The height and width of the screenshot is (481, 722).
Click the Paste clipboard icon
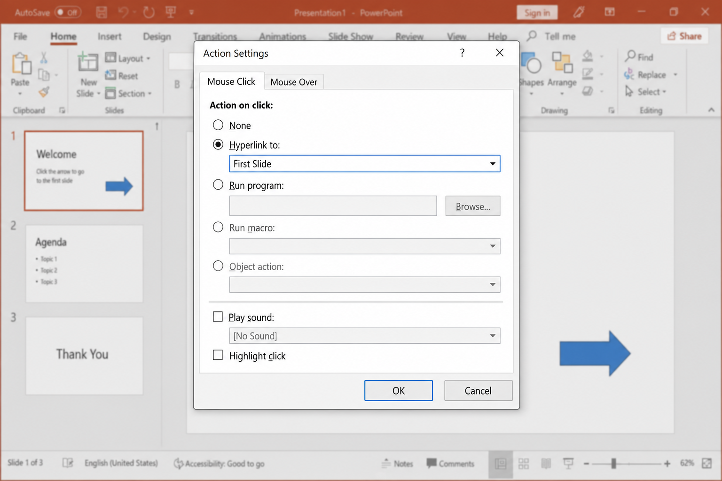point(21,64)
